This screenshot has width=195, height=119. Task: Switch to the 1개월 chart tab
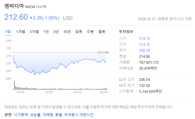21,32
